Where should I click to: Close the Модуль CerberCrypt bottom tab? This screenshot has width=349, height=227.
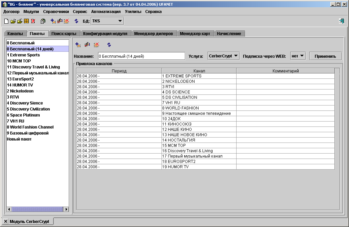click(x=6, y=221)
